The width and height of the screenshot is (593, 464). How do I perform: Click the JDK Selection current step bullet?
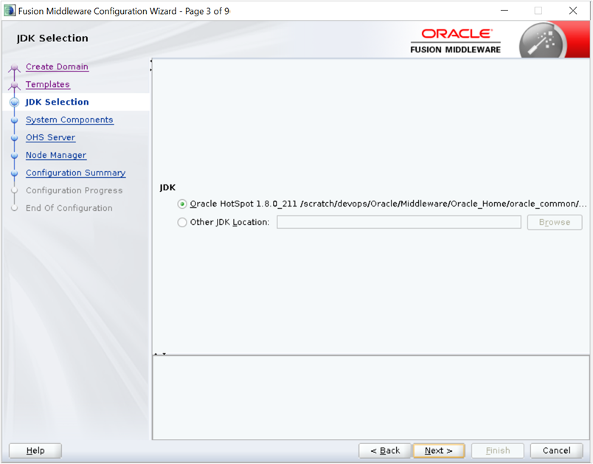[14, 103]
